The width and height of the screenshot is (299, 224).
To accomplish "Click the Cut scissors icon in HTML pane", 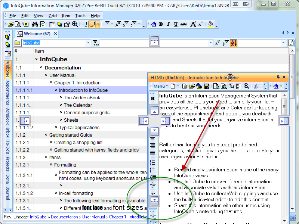I will pos(256,86).
